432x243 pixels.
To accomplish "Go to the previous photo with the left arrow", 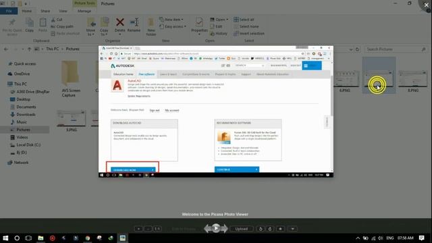I will tap(207, 228).
